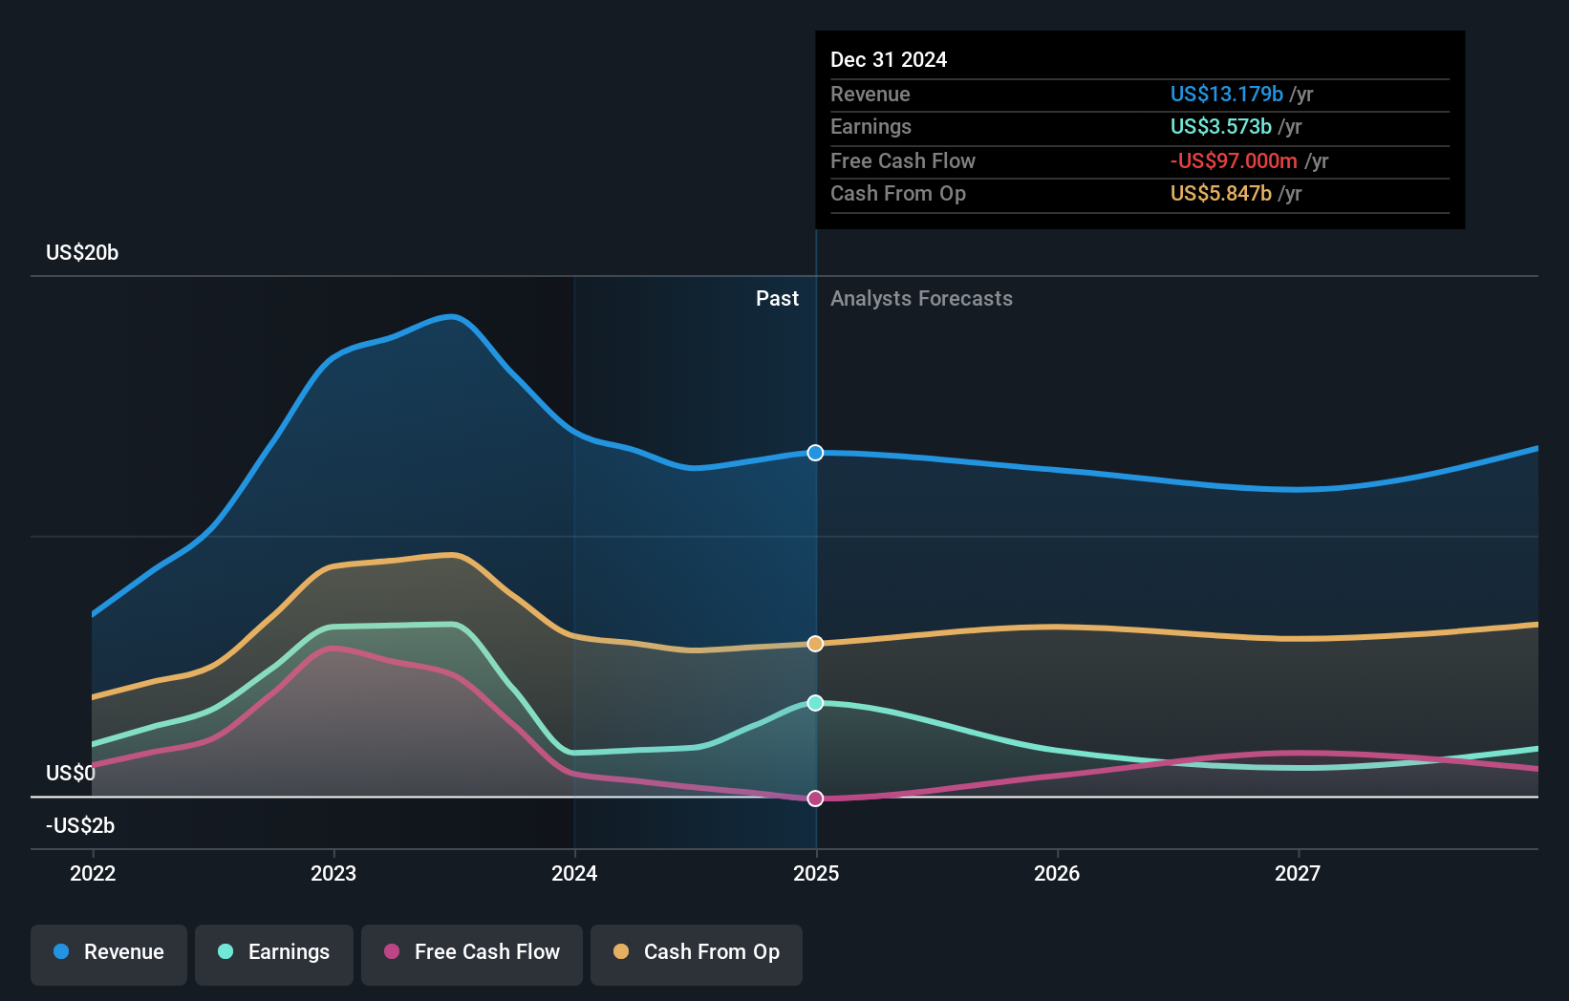Click the 2024 x-axis label
This screenshot has width=1569, height=1001.
(x=574, y=873)
